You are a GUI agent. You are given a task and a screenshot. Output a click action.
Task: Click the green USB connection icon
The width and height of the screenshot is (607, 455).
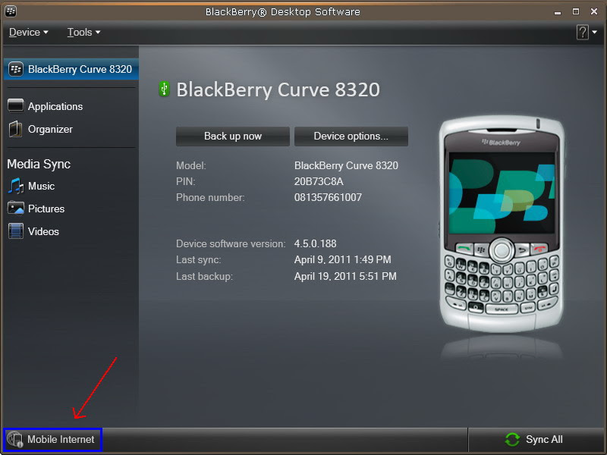coord(164,89)
